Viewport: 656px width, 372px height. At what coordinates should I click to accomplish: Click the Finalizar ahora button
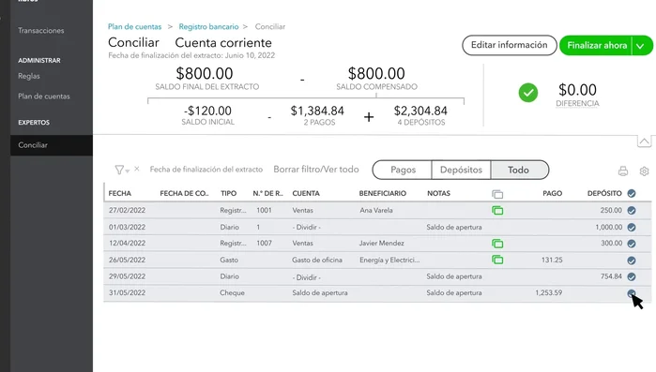click(597, 46)
